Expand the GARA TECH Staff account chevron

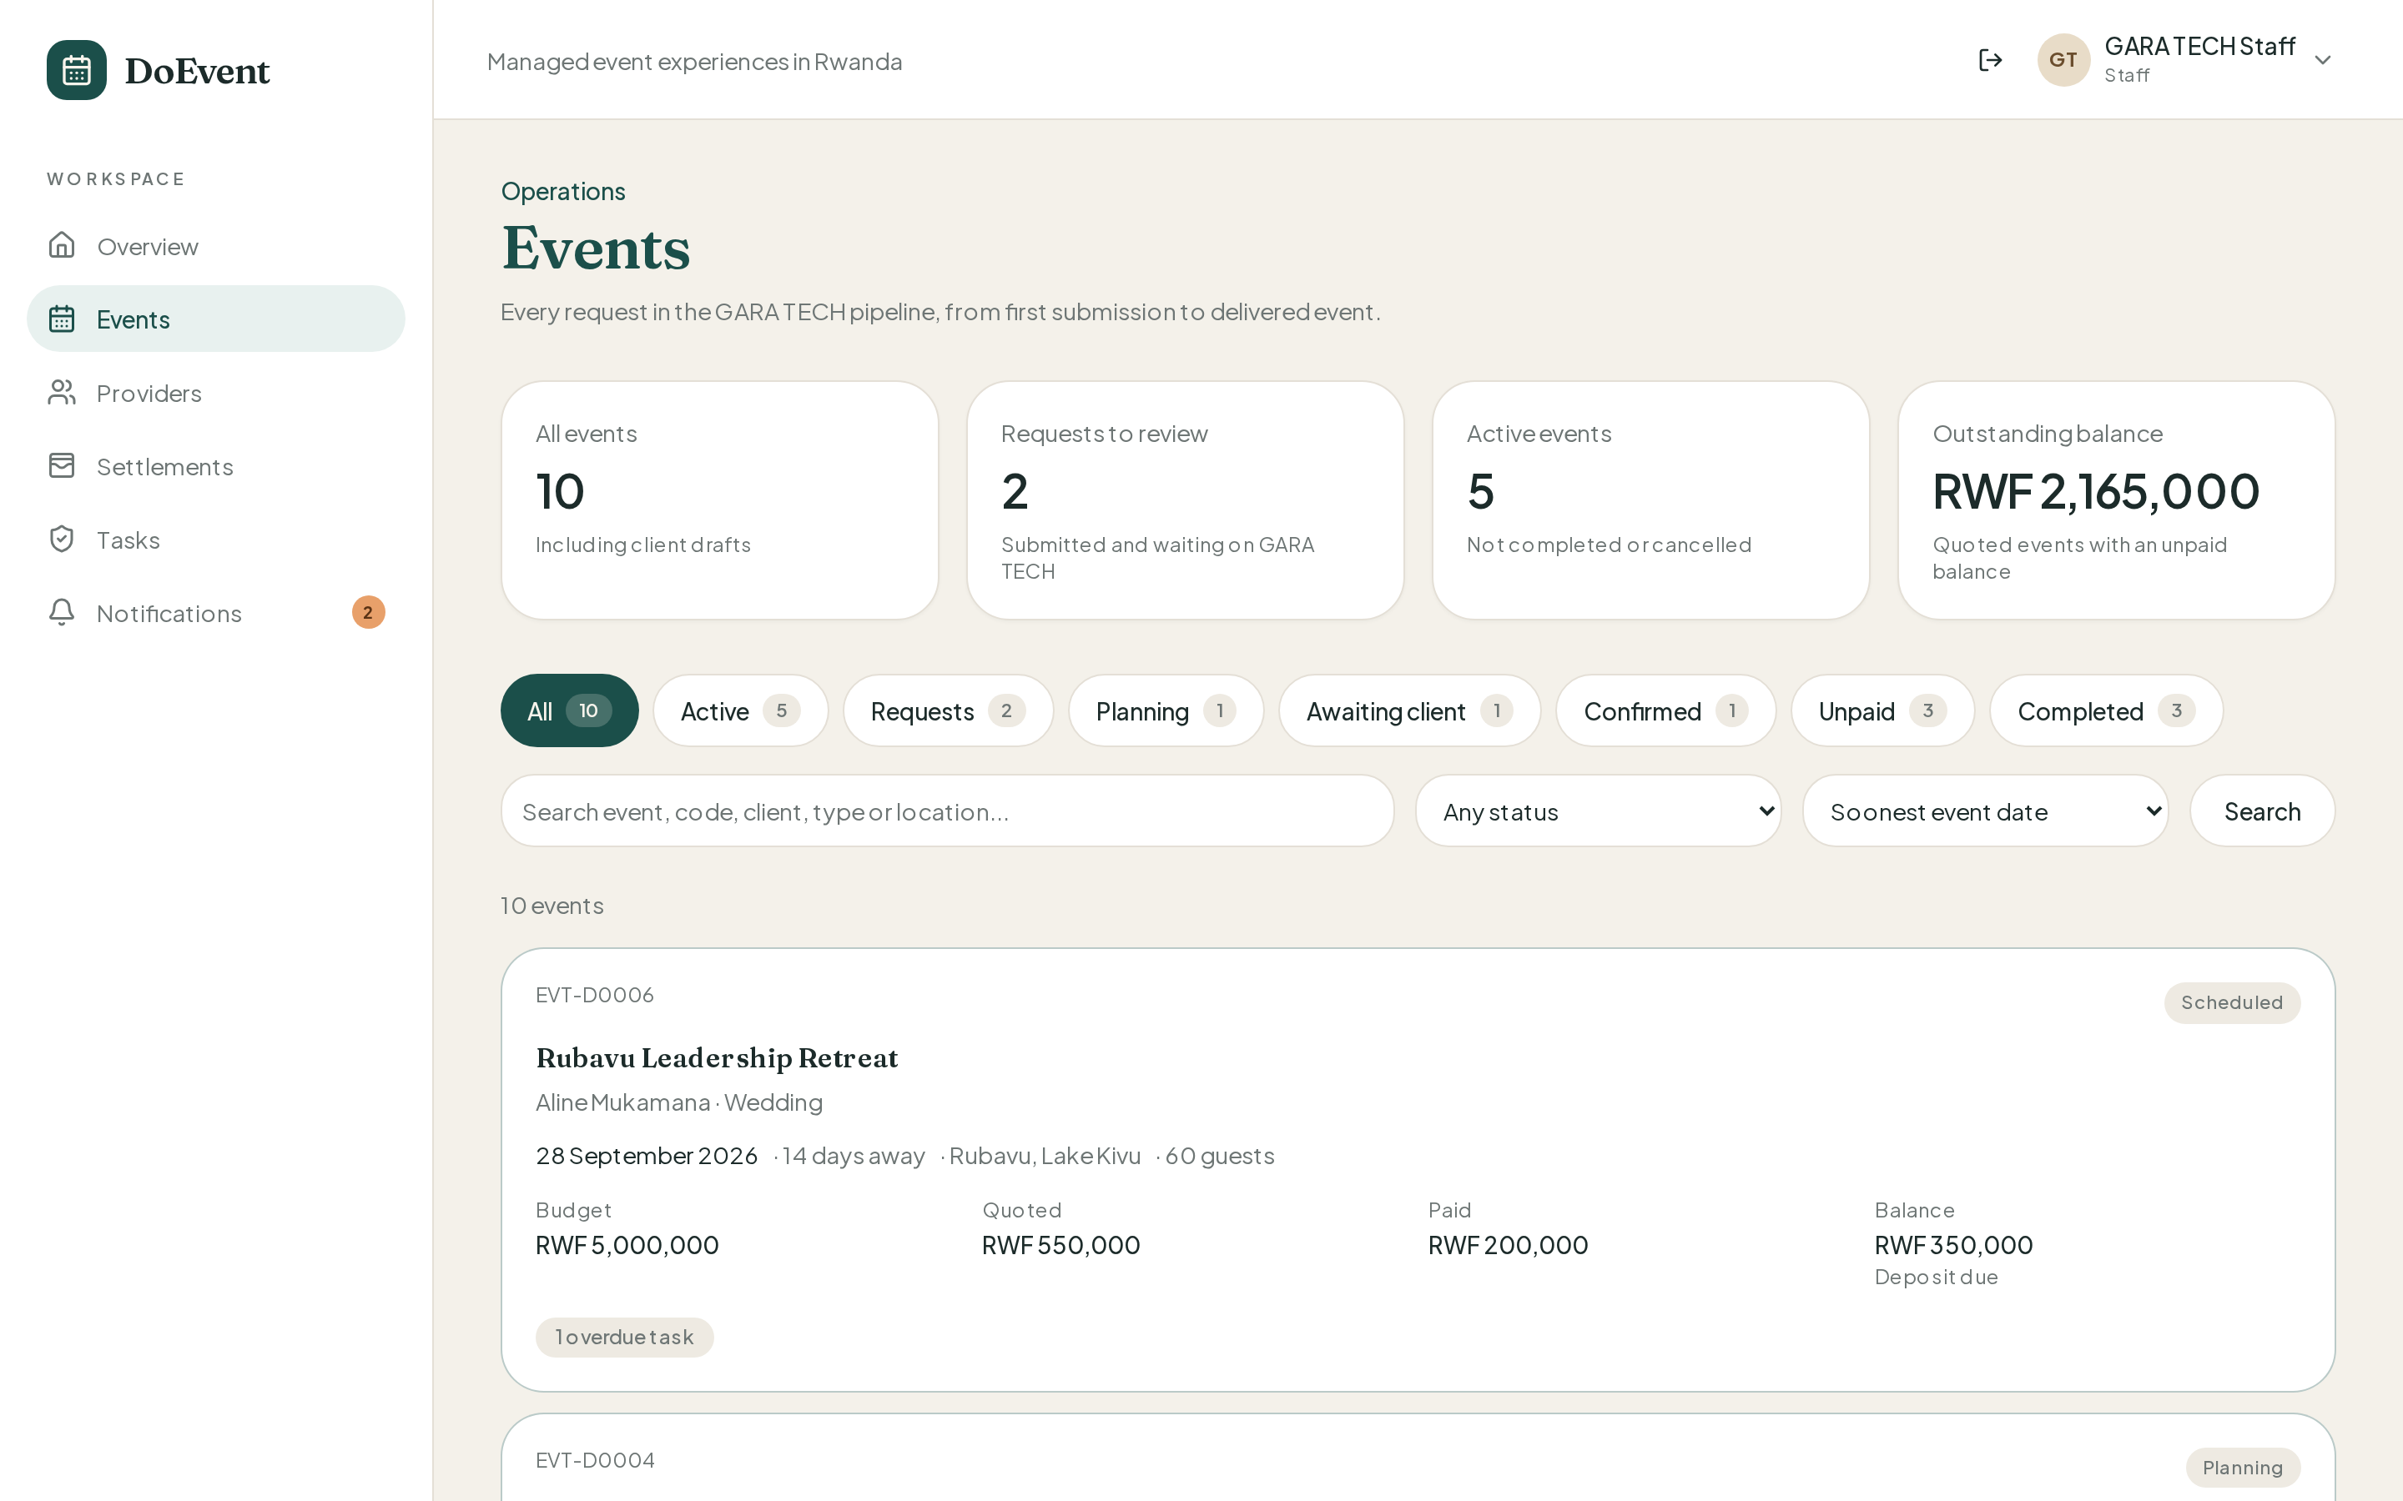point(2323,61)
